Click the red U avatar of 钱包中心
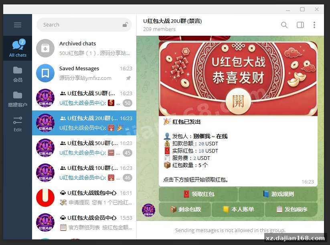330x245 pixels. point(45,198)
